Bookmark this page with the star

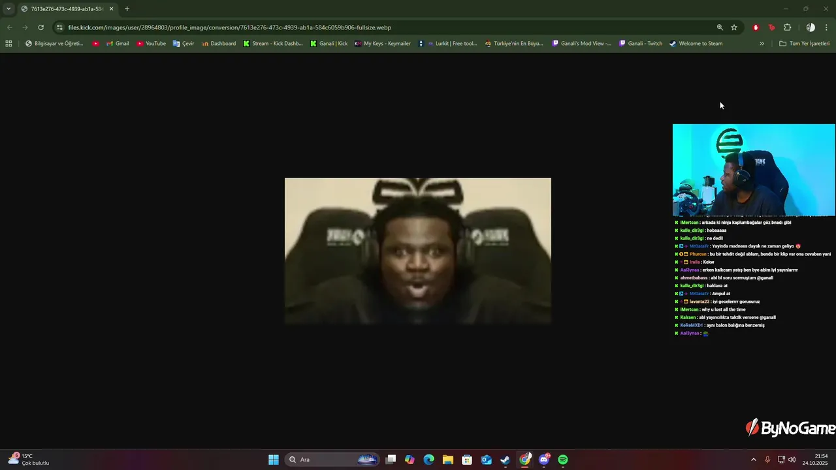click(734, 27)
